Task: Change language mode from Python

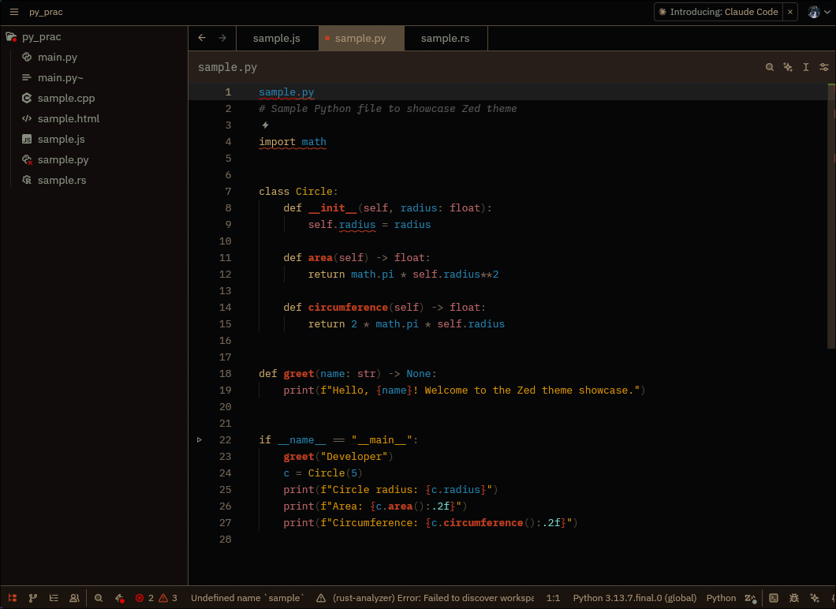Action: click(721, 598)
